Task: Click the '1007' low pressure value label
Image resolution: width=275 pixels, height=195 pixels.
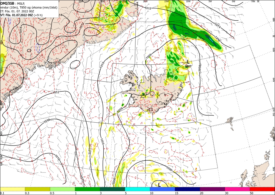Action: click(188, 66)
